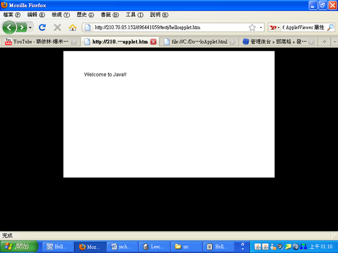This screenshot has width=338, height=253.
Task: Open the 書籤 (B) menu
Action: pyautogui.click(x=110, y=15)
